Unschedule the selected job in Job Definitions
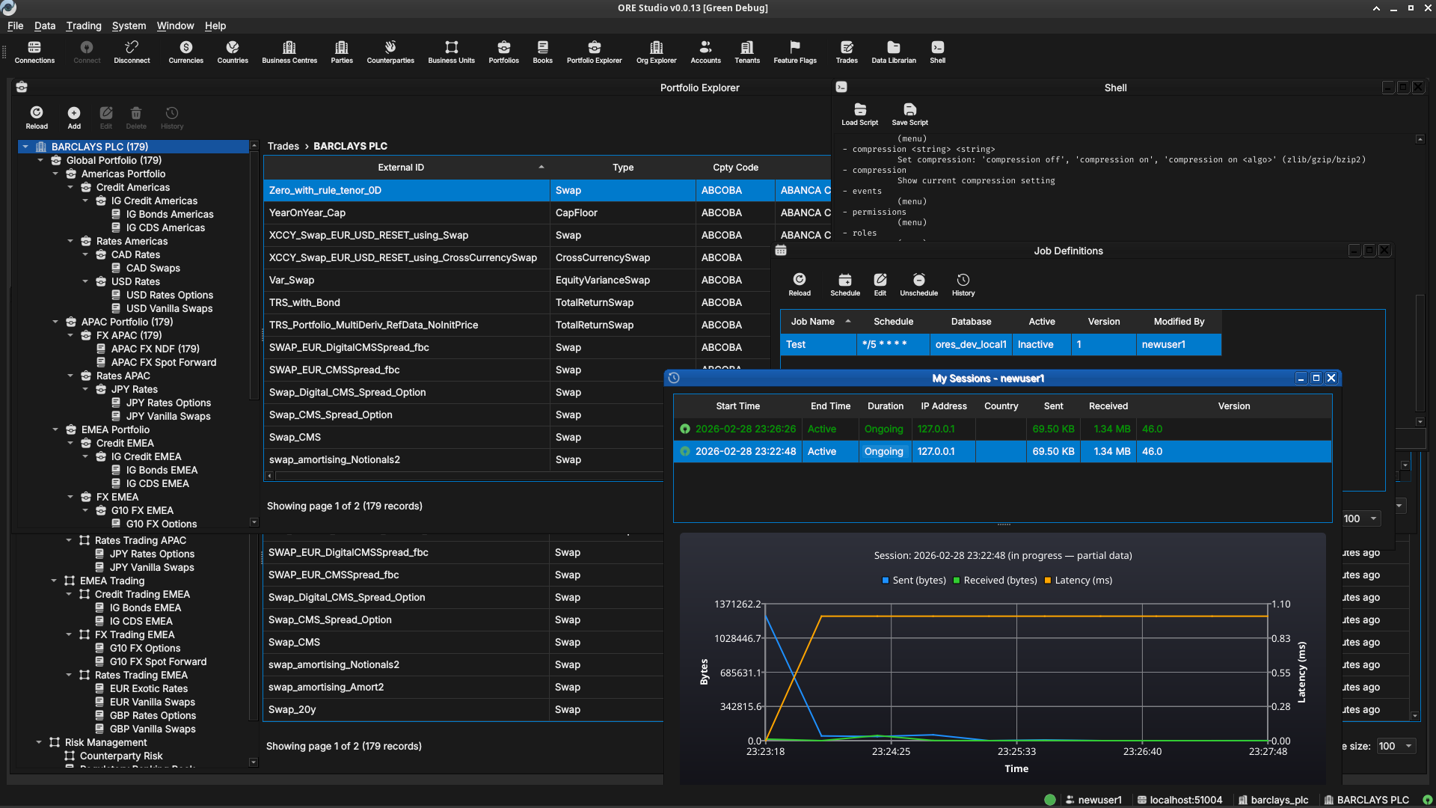This screenshot has width=1436, height=808. click(x=918, y=284)
